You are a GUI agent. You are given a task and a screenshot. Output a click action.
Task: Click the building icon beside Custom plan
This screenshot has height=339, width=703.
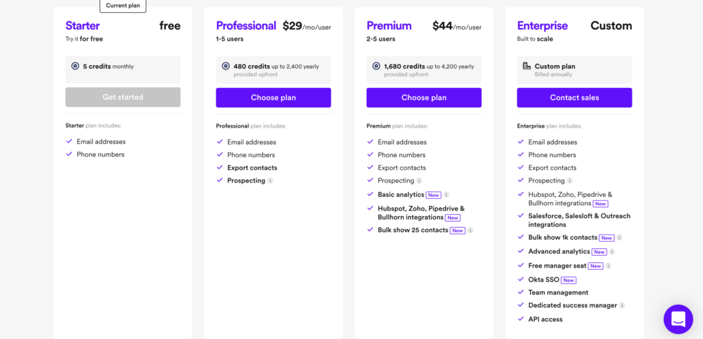click(527, 66)
